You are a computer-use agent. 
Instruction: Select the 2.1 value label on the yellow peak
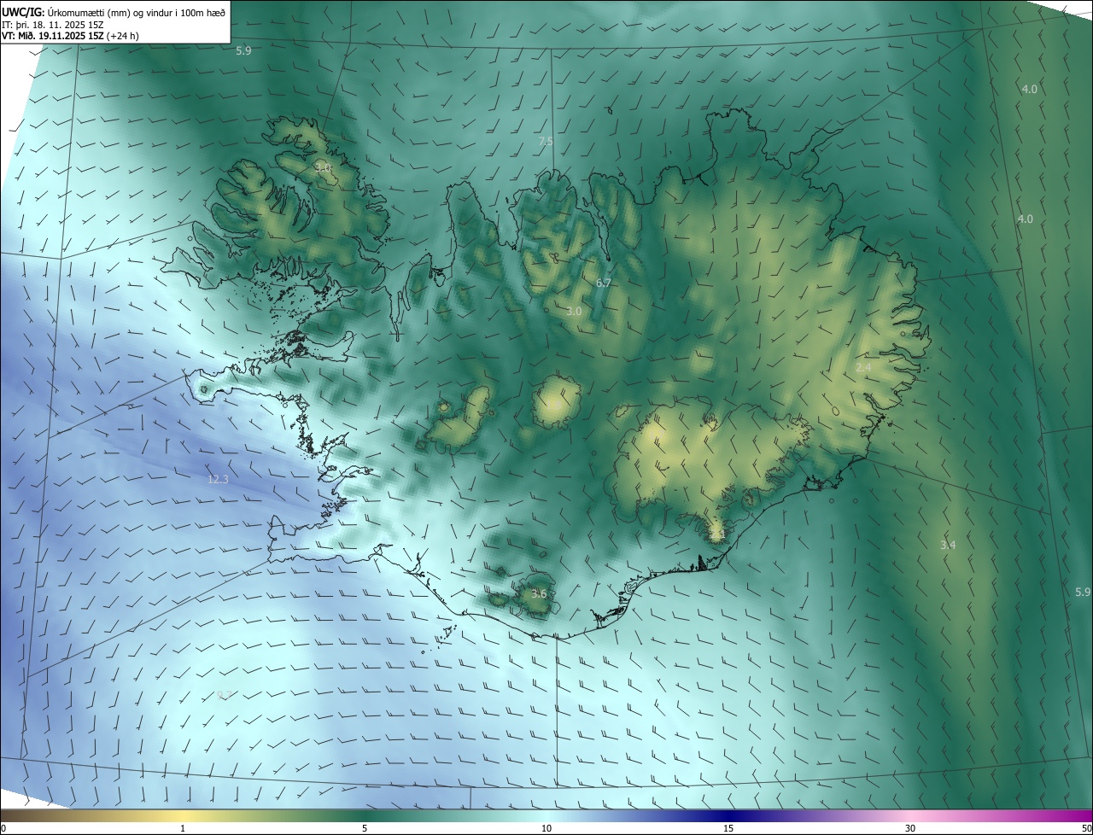click(x=717, y=534)
